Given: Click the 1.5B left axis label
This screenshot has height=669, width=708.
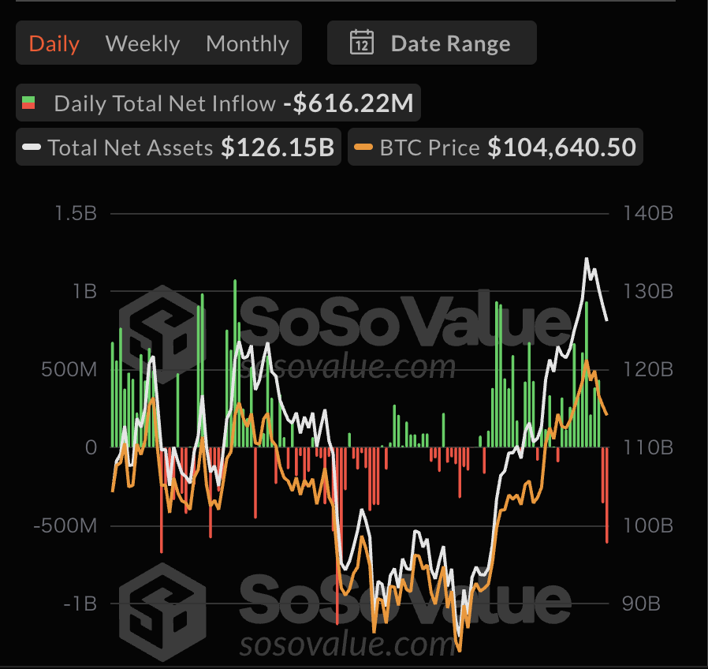Looking at the screenshot, I should (x=76, y=213).
